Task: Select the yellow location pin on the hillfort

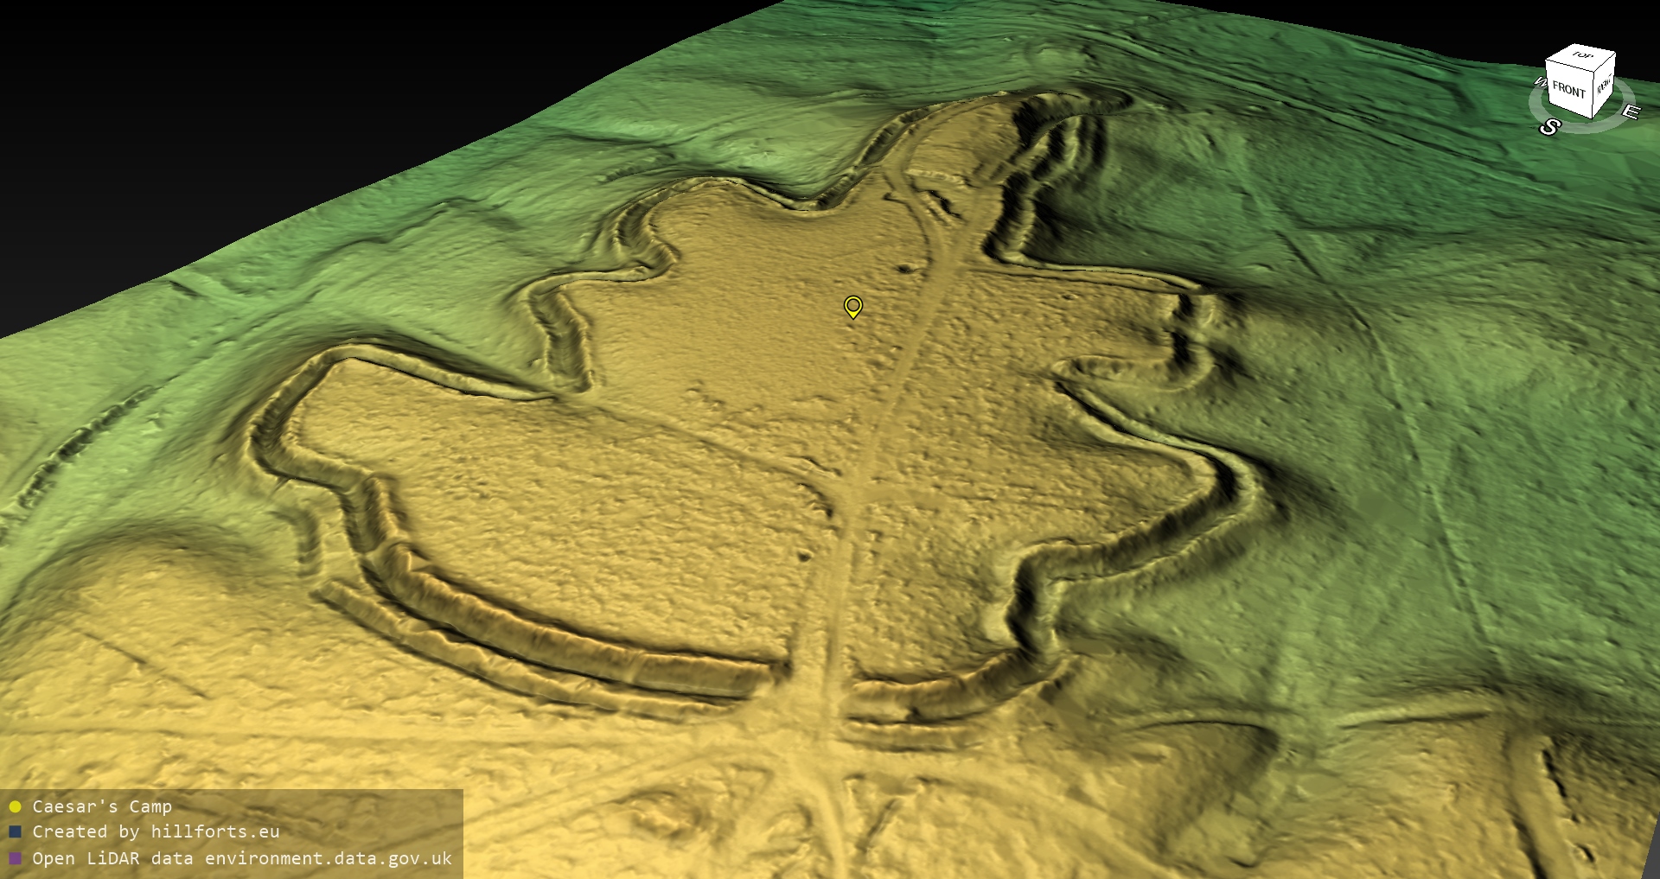Action: 852,306
